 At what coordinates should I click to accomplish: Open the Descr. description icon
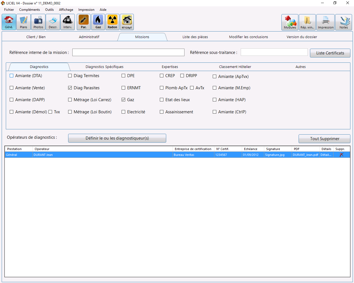(53, 22)
